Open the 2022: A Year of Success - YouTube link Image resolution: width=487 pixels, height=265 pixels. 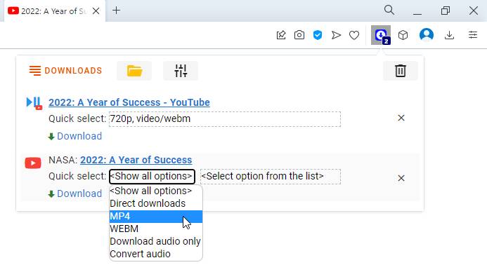tap(129, 102)
